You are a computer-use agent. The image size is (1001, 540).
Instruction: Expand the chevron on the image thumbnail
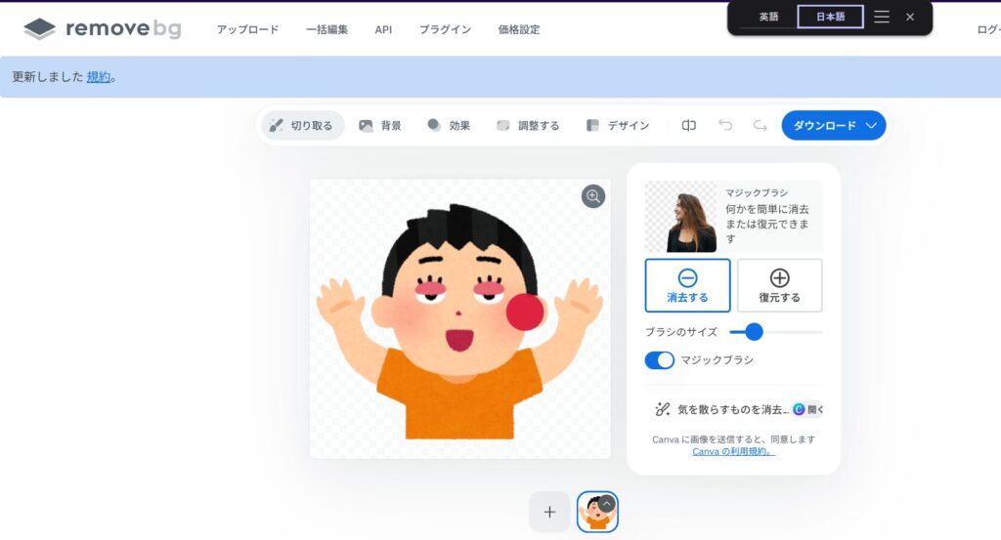pos(606,504)
